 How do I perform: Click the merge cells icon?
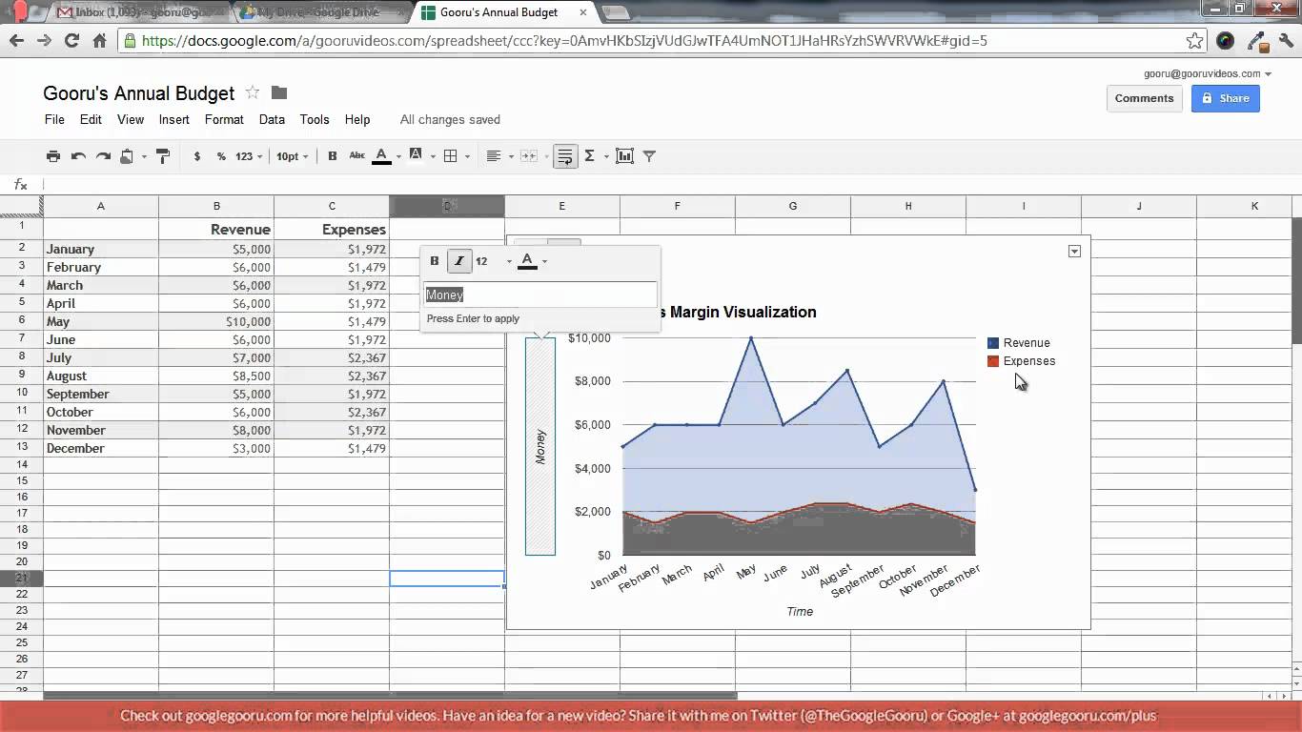coord(528,156)
